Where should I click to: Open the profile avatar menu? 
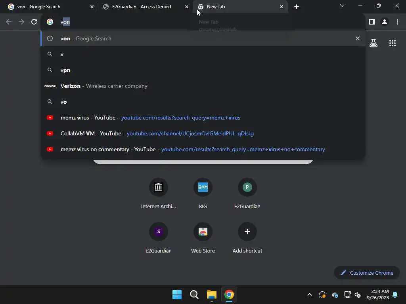(x=385, y=22)
